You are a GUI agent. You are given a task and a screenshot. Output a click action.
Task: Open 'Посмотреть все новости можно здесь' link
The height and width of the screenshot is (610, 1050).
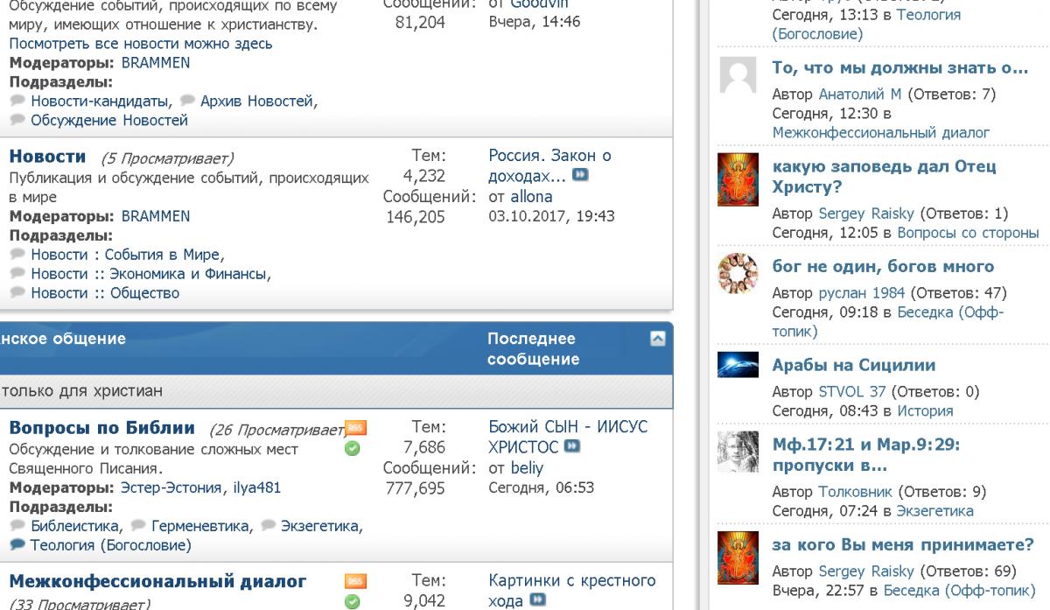(x=140, y=43)
